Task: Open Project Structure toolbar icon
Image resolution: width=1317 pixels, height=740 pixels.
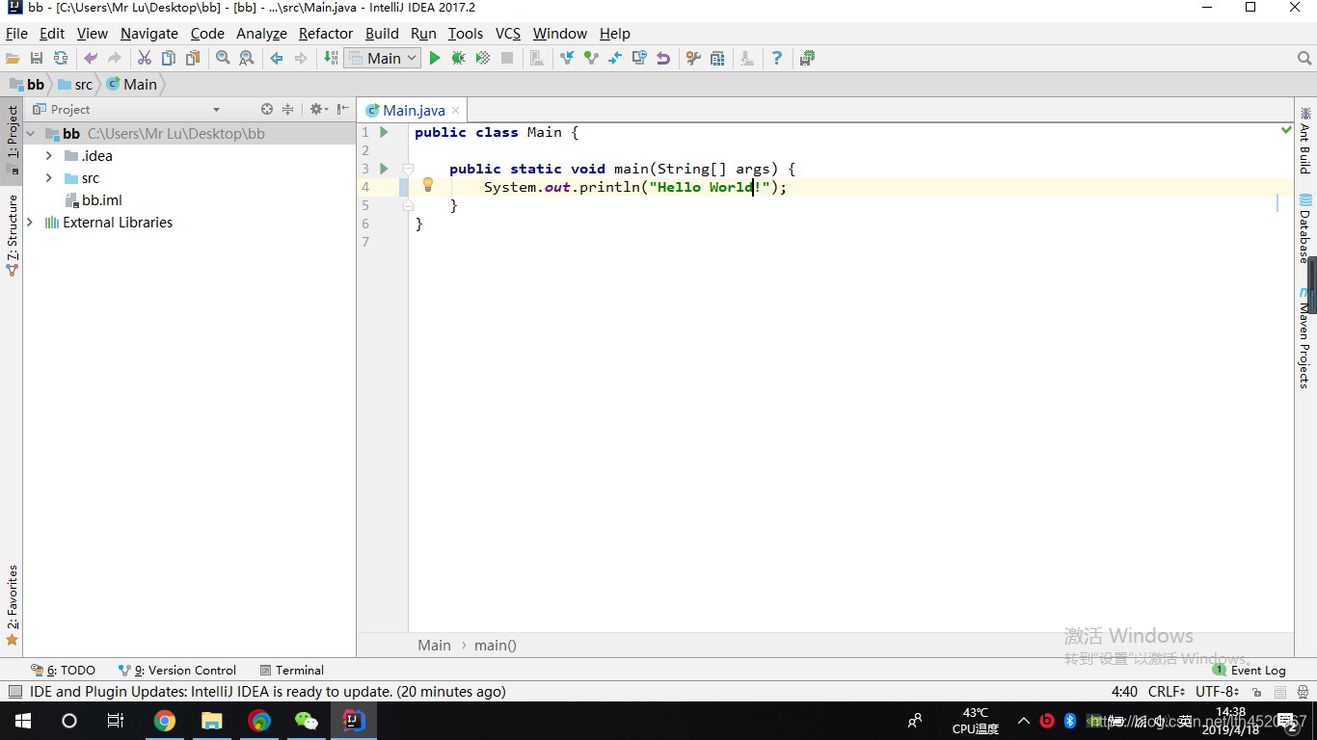Action: point(717,59)
